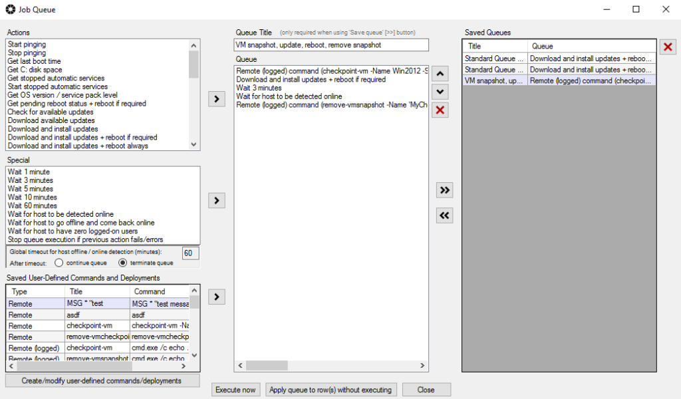Click the arrow to add selected Special item to queue
This screenshot has height=399, width=681.
217,199
